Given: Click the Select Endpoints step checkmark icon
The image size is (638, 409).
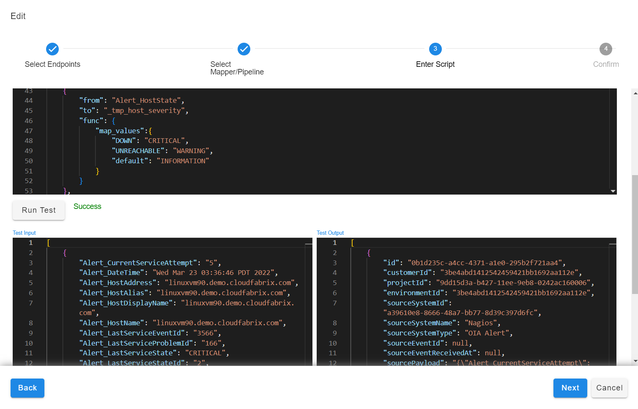Looking at the screenshot, I should coord(52,49).
